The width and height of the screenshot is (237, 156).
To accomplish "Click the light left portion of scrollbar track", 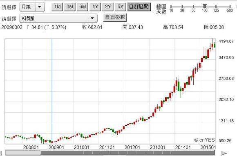I will 23,153.
